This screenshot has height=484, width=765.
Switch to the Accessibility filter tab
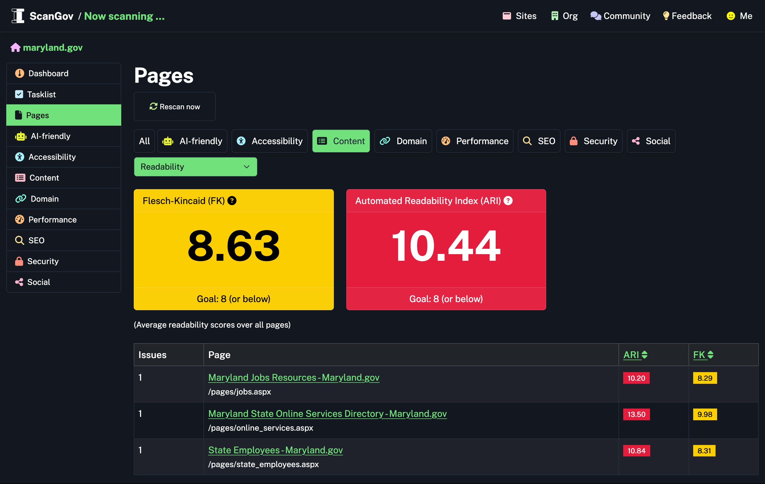(270, 141)
